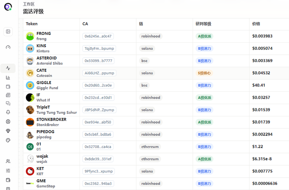Open the color palette icon in sidebar
The height and width of the screenshot is (190, 289).
[8, 140]
